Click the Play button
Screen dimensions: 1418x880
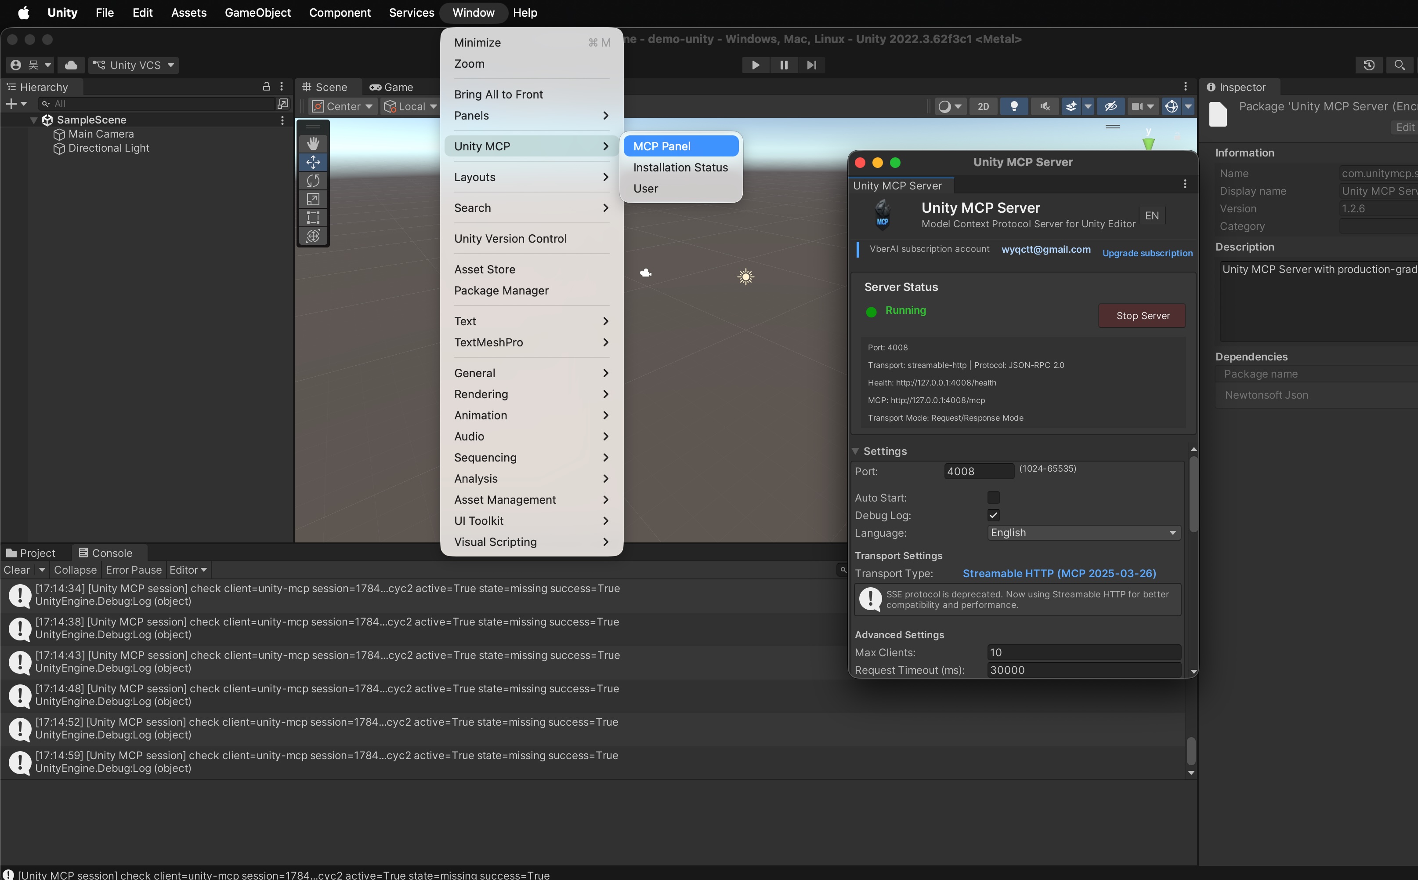pos(756,65)
